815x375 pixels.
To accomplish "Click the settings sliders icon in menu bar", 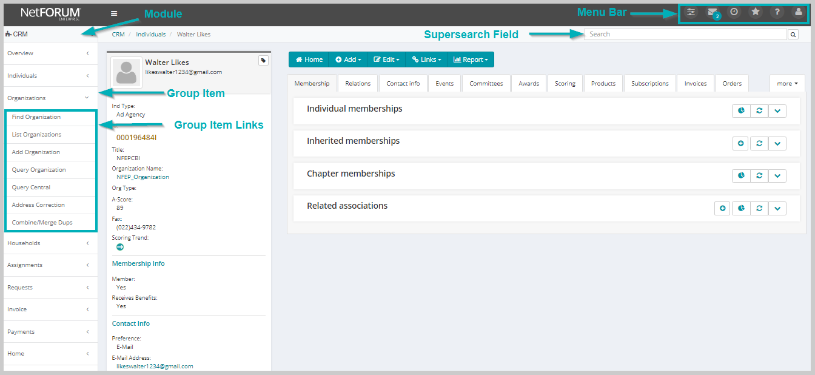I will pyautogui.click(x=691, y=12).
